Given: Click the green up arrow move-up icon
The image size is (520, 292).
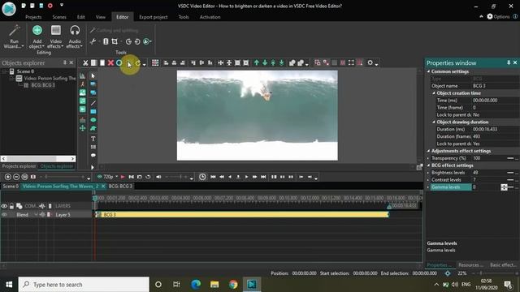Looking at the screenshot, I should click(257, 62).
